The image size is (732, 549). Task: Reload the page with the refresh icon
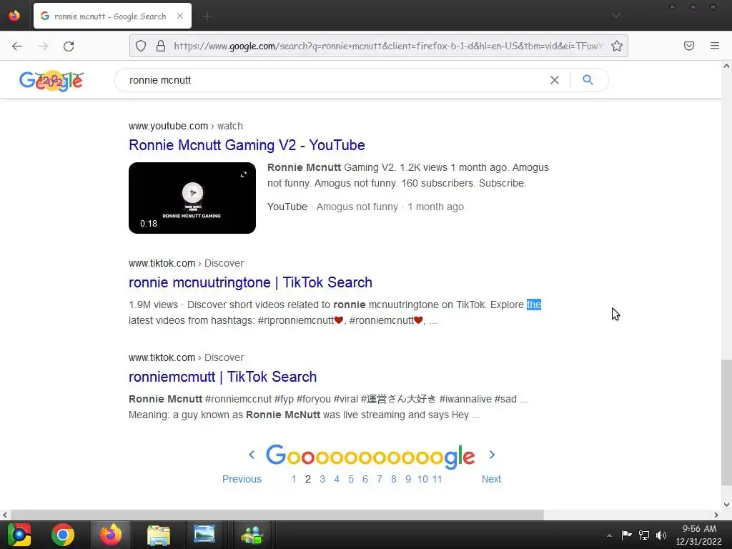(69, 46)
